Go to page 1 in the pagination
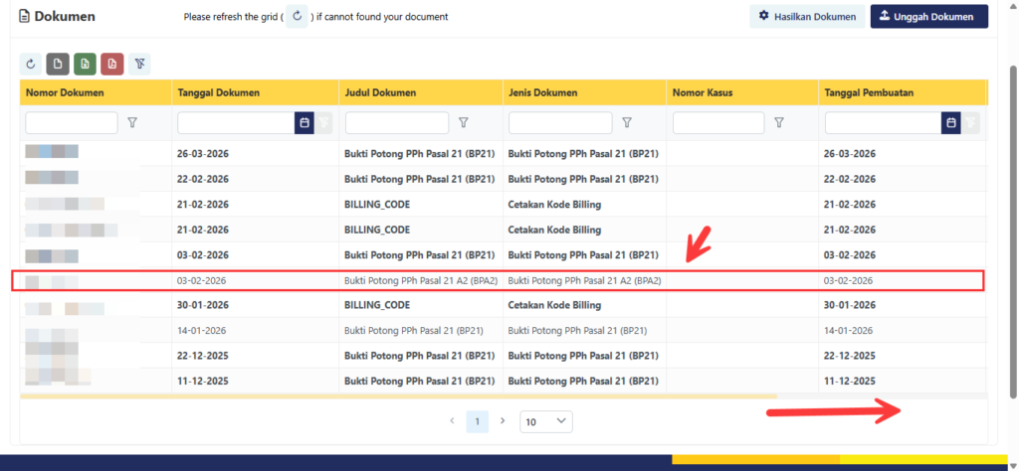 pyautogui.click(x=477, y=421)
